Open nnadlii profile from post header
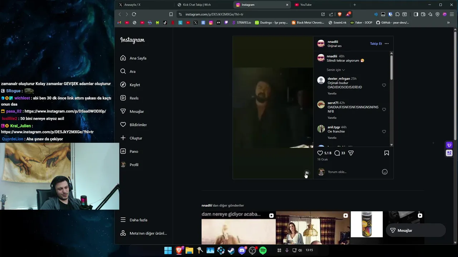Image resolution: width=458 pixels, height=257 pixels. (333, 42)
